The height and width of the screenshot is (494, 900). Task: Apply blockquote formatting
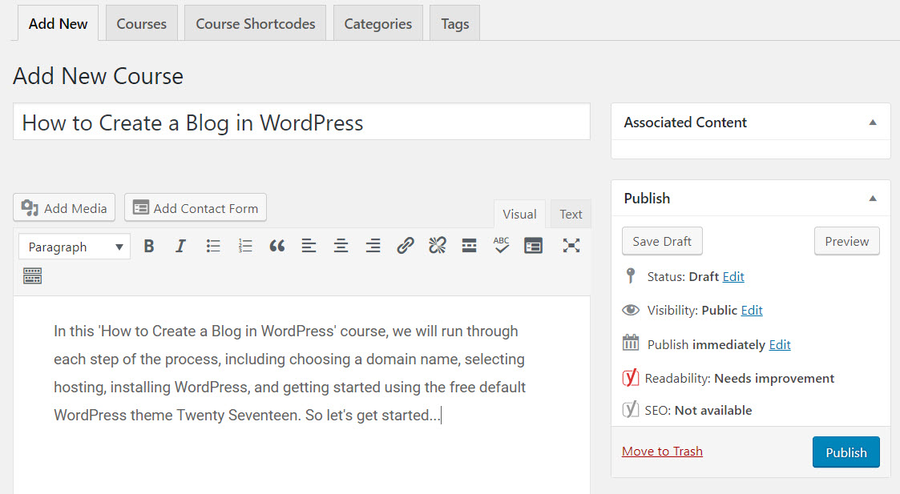point(277,246)
